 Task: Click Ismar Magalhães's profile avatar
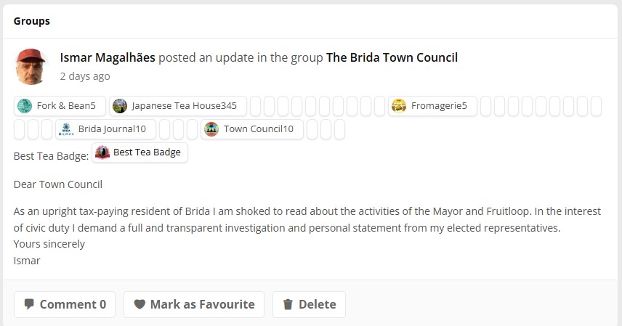coord(31,66)
